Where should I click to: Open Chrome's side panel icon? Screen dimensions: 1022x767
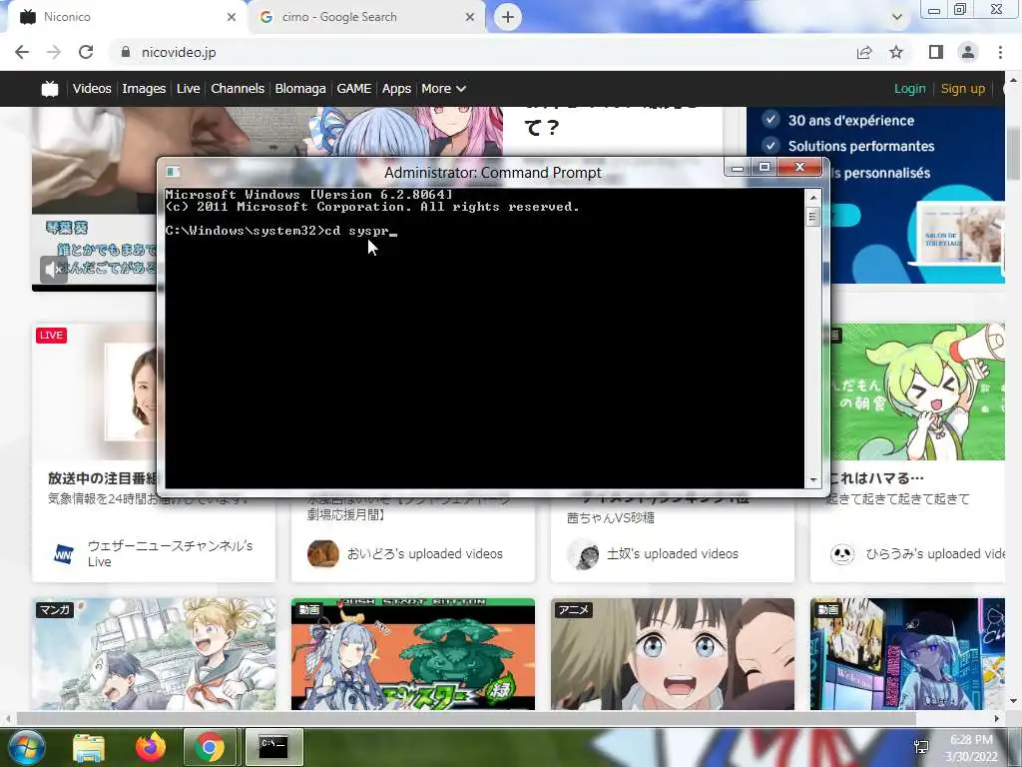point(936,52)
